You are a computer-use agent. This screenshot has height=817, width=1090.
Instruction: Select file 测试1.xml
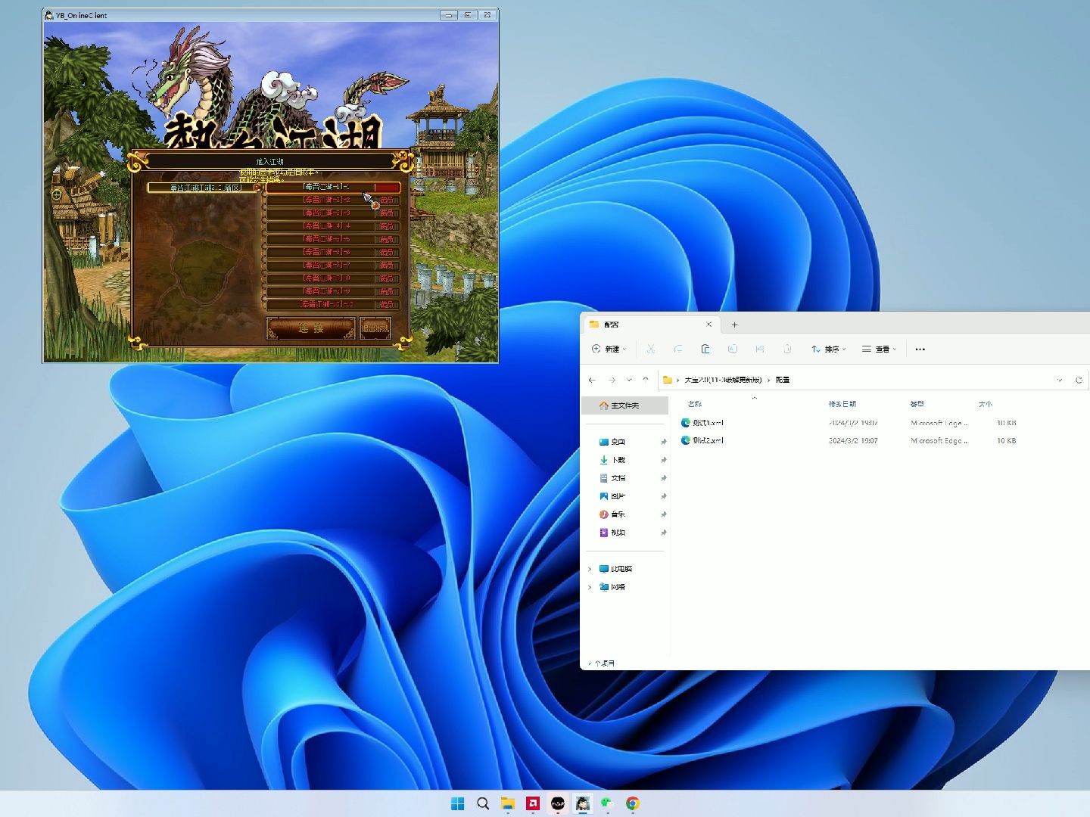[x=708, y=423]
